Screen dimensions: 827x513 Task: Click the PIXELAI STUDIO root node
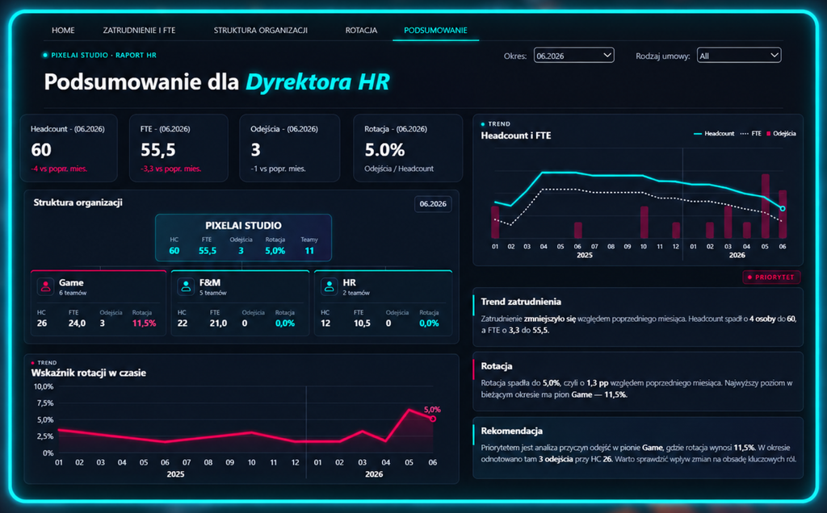pyautogui.click(x=243, y=237)
